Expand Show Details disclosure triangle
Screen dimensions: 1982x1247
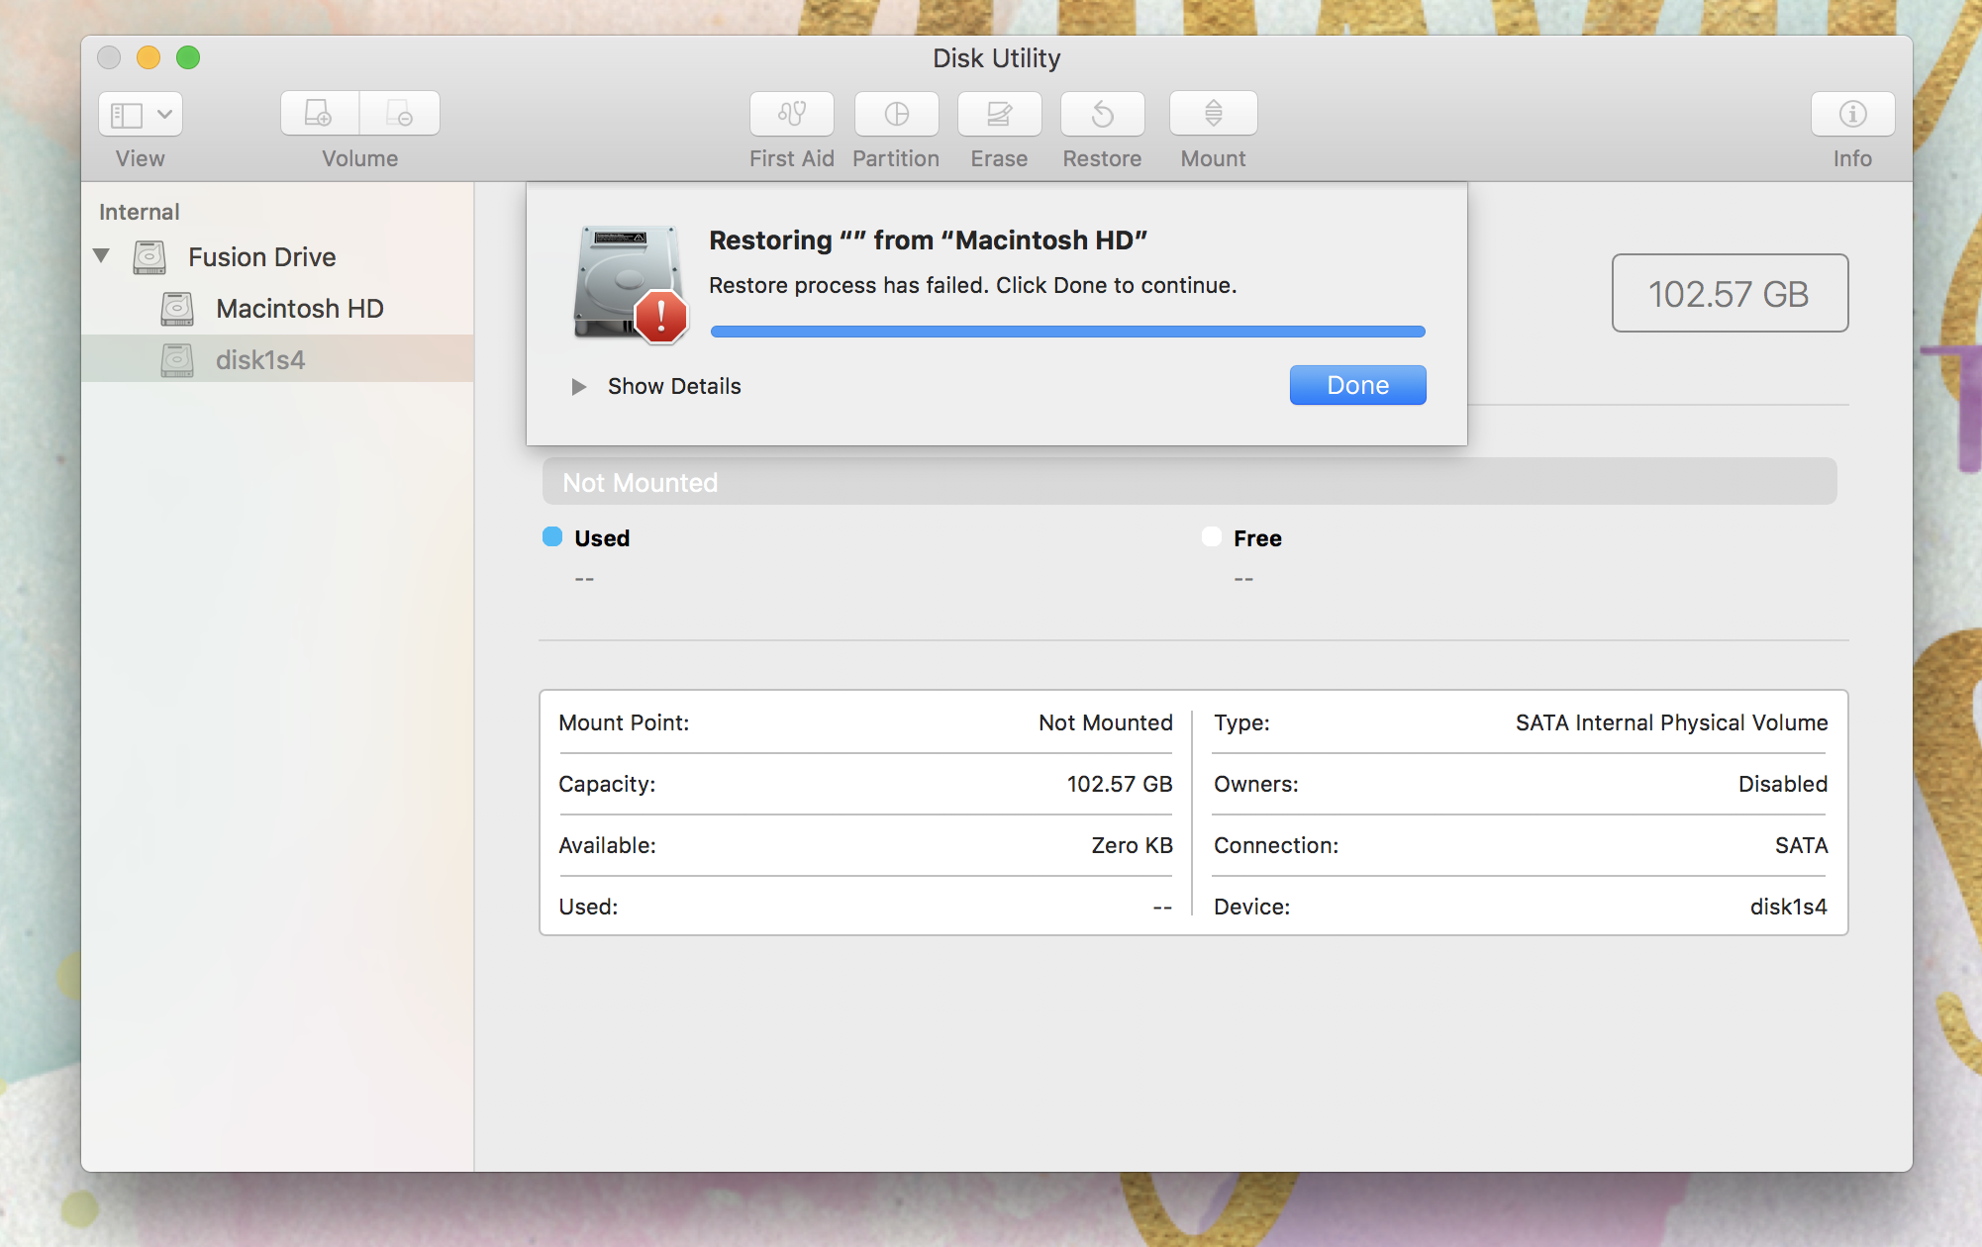click(x=579, y=387)
